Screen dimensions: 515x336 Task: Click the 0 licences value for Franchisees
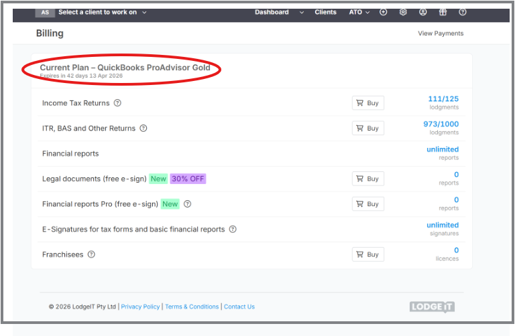(x=456, y=250)
